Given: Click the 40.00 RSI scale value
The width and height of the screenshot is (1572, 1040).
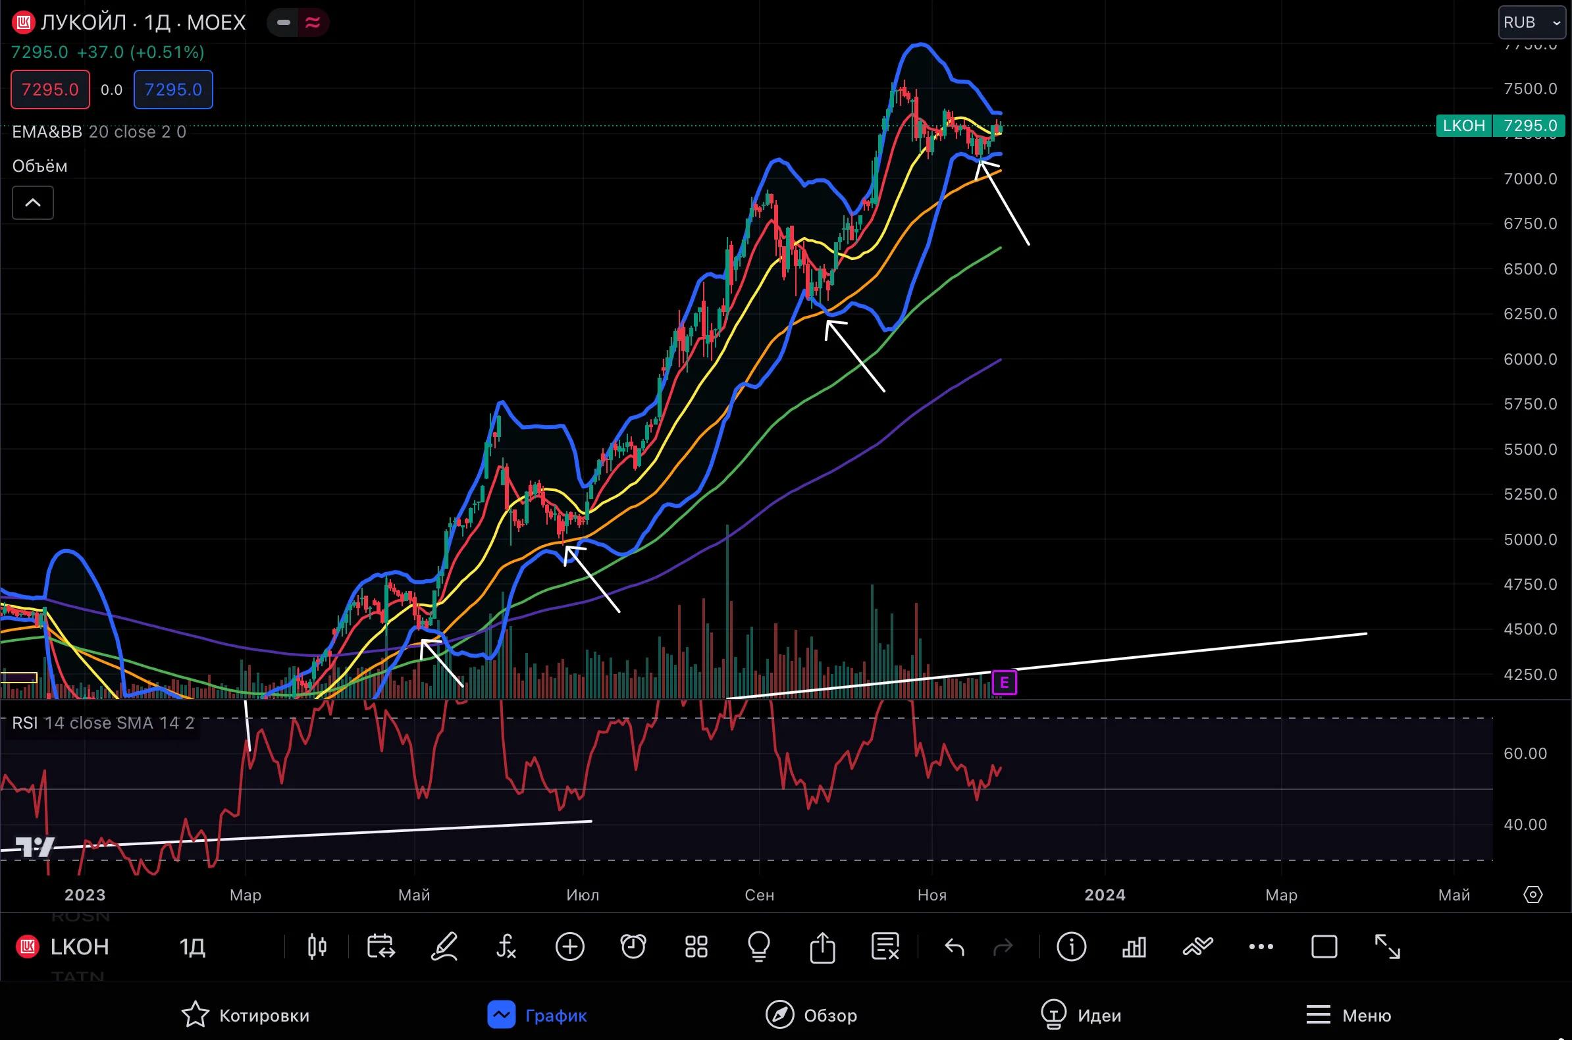Looking at the screenshot, I should 1525,825.
